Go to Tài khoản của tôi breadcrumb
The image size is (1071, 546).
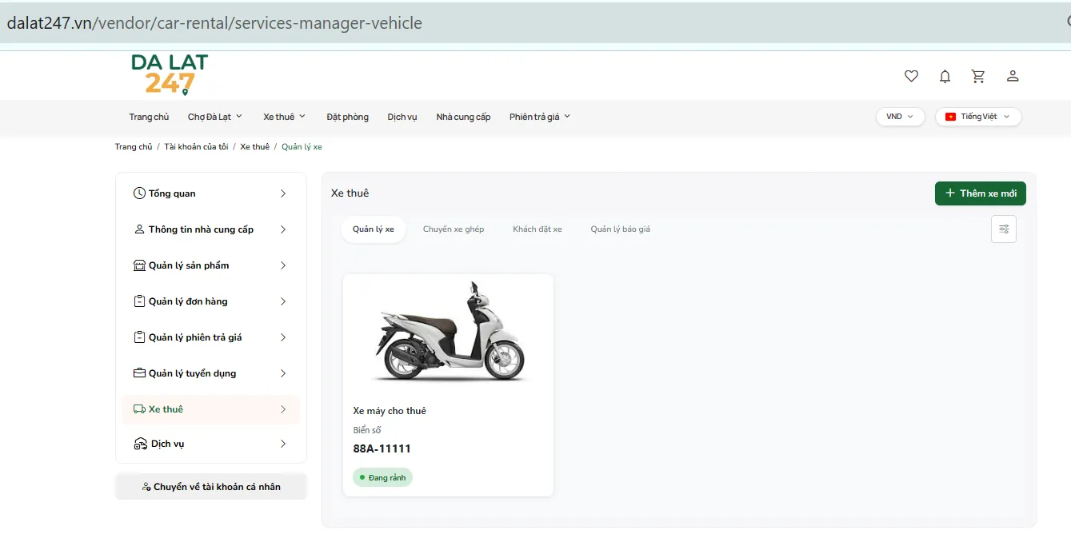pyautogui.click(x=197, y=147)
